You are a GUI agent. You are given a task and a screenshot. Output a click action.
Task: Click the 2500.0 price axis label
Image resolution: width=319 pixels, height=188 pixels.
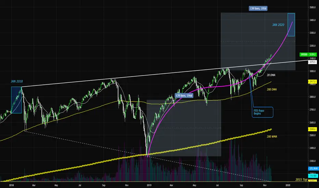(312, 135)
